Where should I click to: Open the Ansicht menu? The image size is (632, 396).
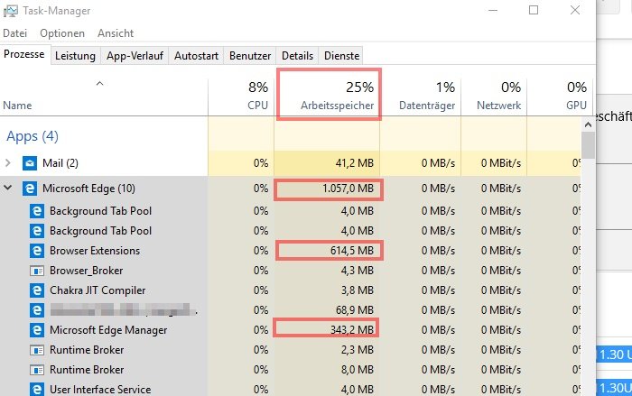coord(116,33)
